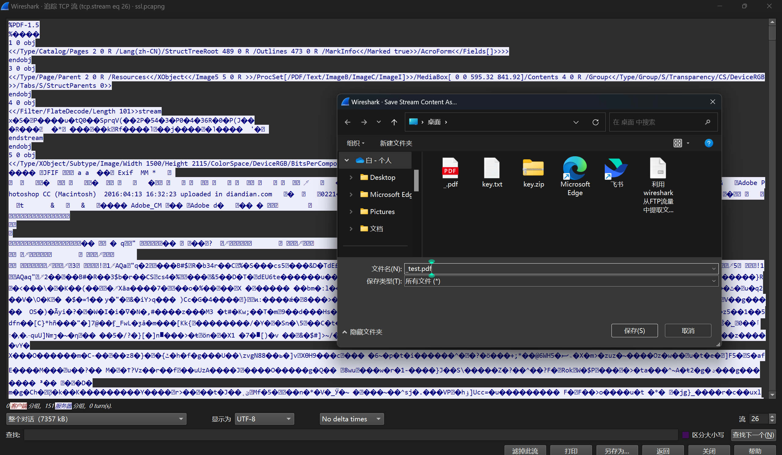Change view layout icon
Image resolution: width=782 pixels, height=455 pixels.
(x=677, y=143)
